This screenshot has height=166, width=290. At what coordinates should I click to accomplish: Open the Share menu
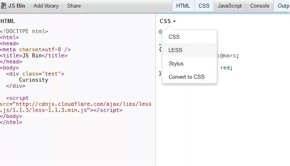click(74, 6)
